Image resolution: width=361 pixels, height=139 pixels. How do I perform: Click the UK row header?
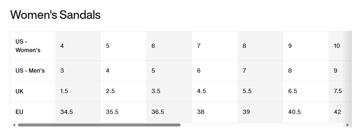point(33,91)
